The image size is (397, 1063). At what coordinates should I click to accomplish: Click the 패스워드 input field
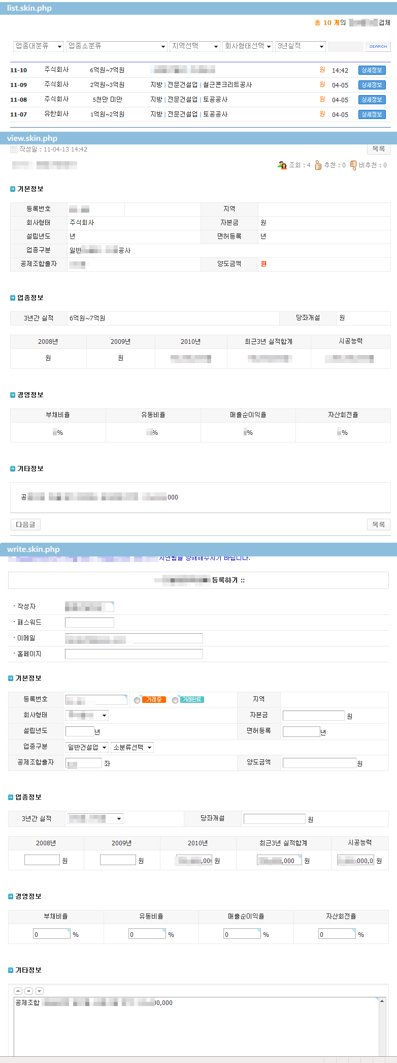(x=89, y=623)
